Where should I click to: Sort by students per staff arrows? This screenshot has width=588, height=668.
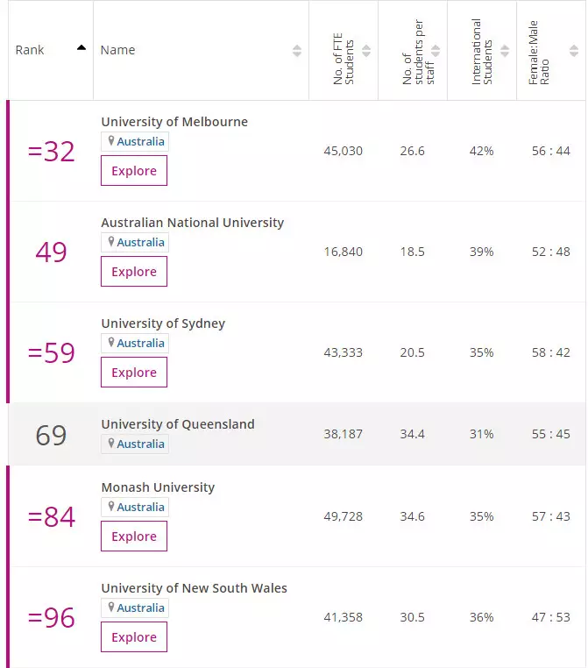click(436, 51)
